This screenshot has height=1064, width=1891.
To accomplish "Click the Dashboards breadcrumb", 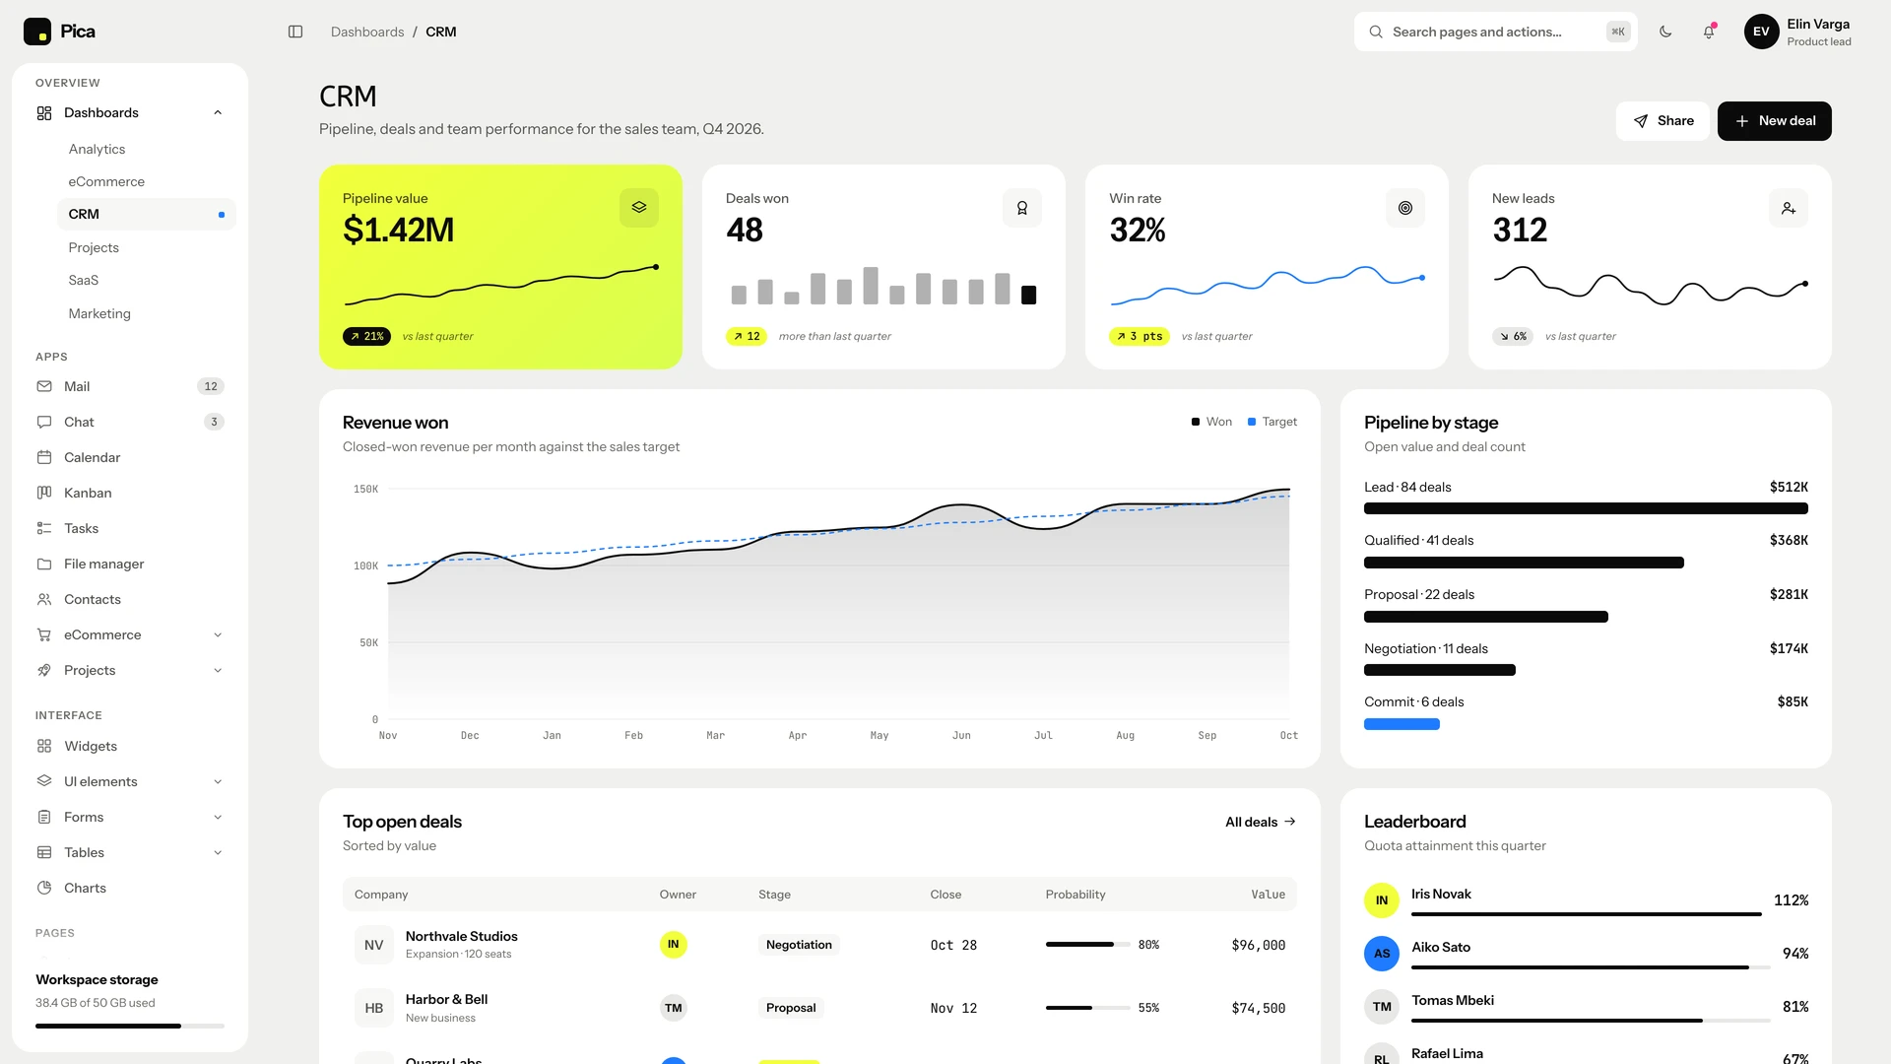I will [367, 32].
